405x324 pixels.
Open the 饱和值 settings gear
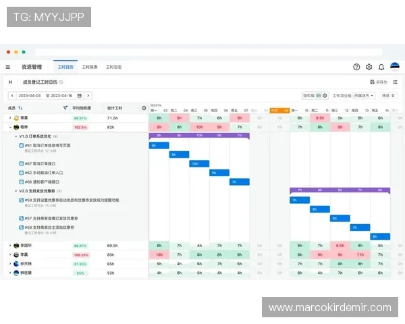click(325, 96)
